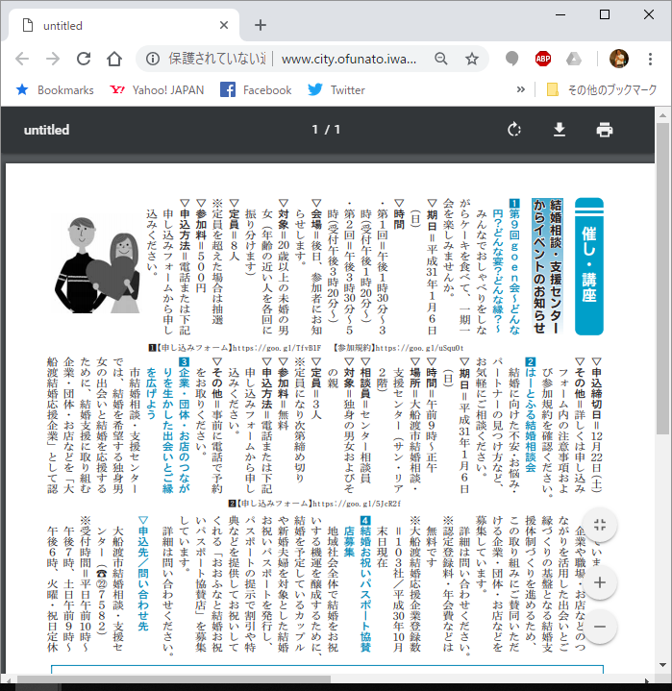
Task: Click the 申し込みフォーム https://goo.gl/TfvB1F text
Action: coord(235,348)
